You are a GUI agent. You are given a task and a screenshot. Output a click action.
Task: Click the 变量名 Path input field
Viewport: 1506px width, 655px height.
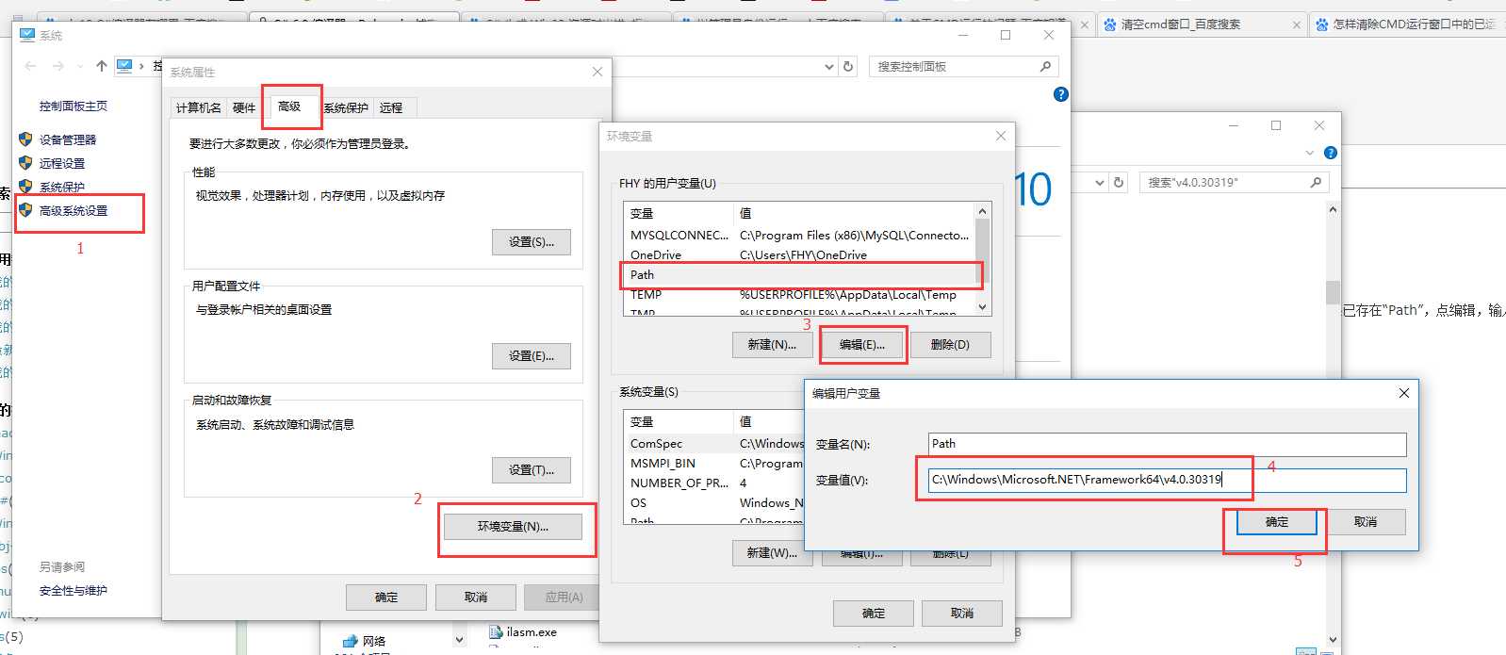(x=1167, y=444)
